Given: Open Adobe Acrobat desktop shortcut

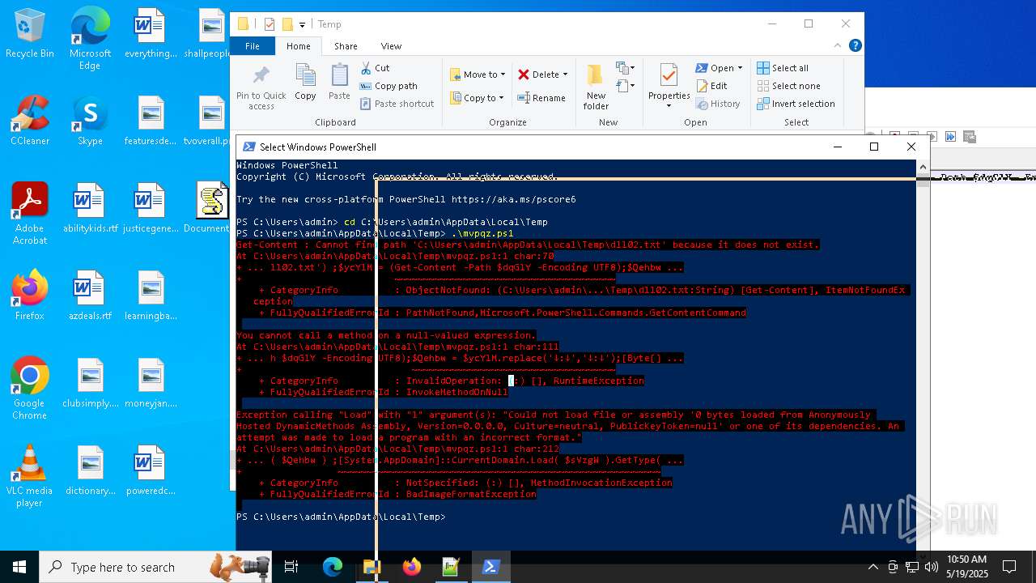Looking at the screenshot, I should coord(30,214).
